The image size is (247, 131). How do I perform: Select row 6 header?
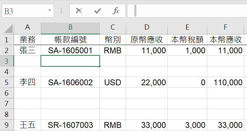(x=7, y=93)
